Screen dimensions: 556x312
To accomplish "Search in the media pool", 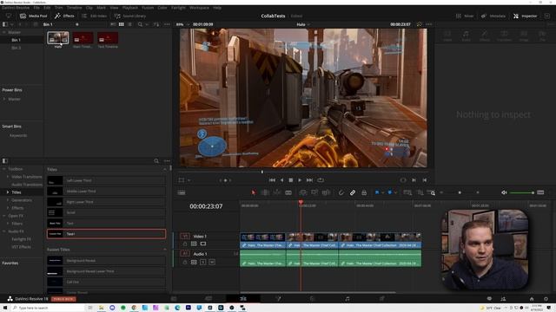I will 140,24.
